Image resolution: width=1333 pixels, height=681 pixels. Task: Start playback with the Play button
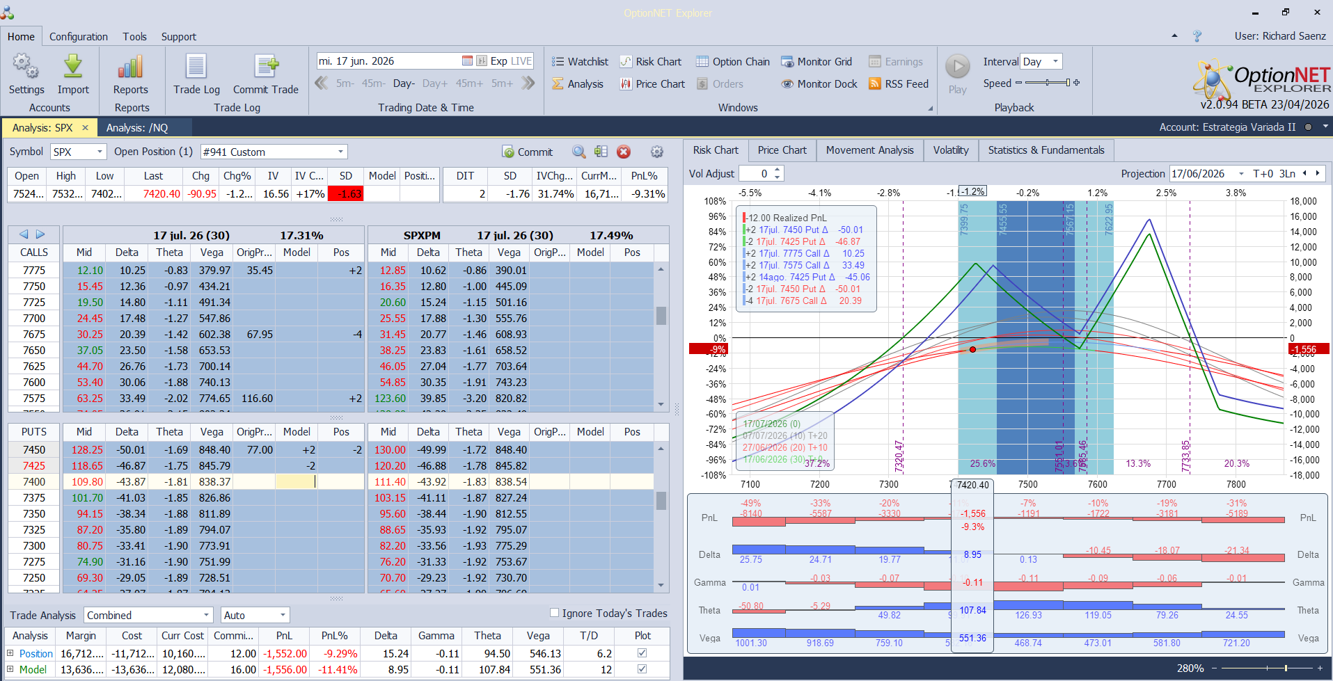[958, 67]
